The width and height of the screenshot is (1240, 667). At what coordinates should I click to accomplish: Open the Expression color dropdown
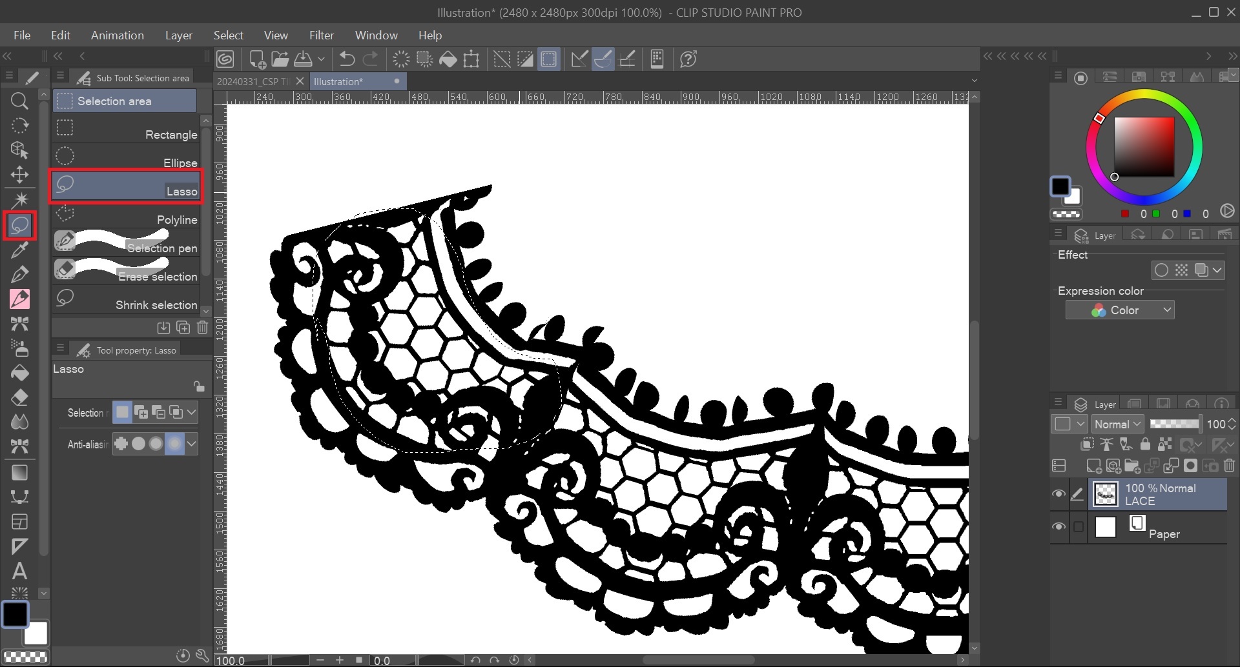[x=1120, y=310]
